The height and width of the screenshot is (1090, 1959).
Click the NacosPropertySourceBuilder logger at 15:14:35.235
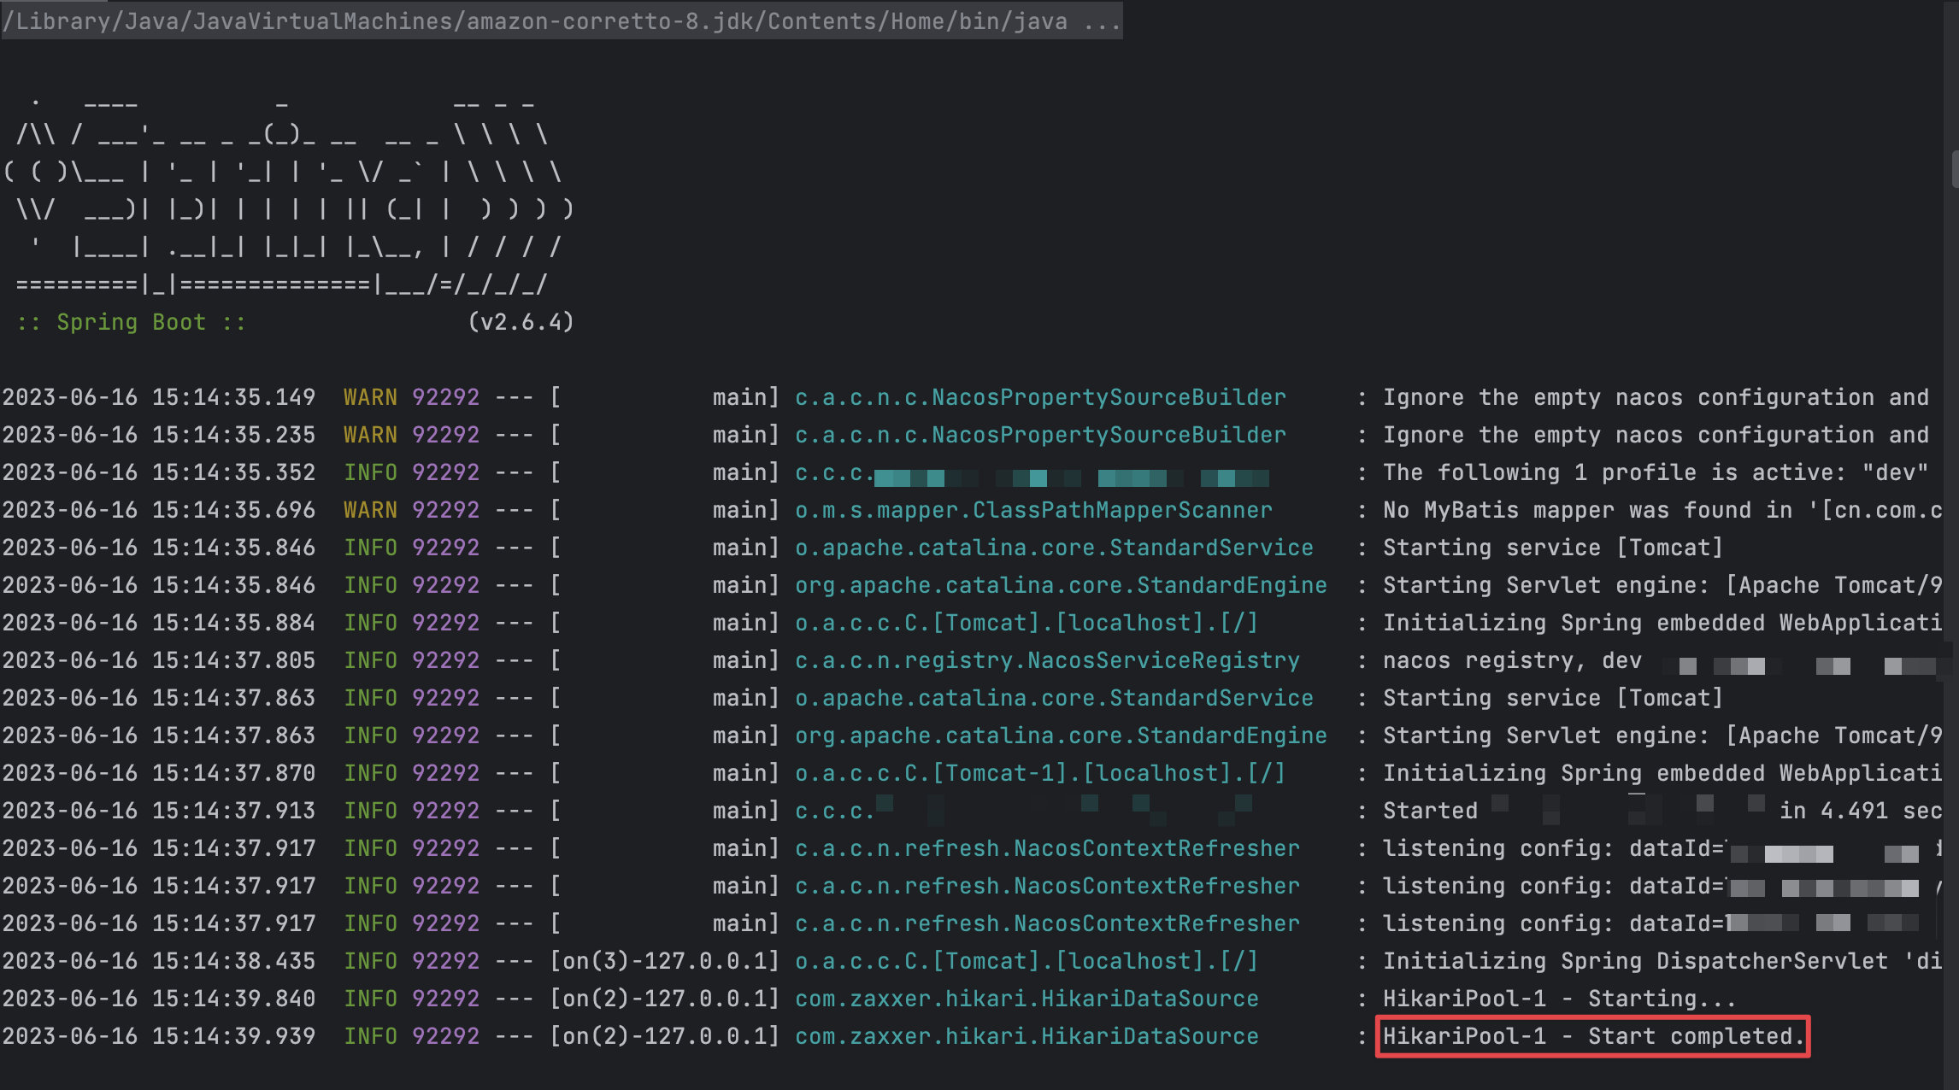pos(1039,435)
